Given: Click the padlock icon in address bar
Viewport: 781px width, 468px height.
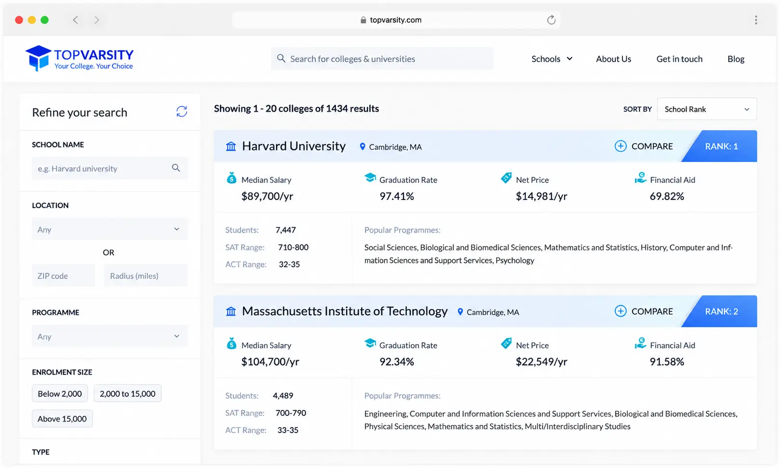Looking at the screenshot, I should tap(363, 20).
